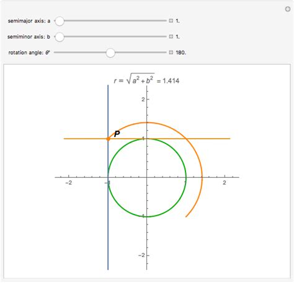Click the 'rotation angle: θ°' label
294x283 pixels.
click(29, 53)
